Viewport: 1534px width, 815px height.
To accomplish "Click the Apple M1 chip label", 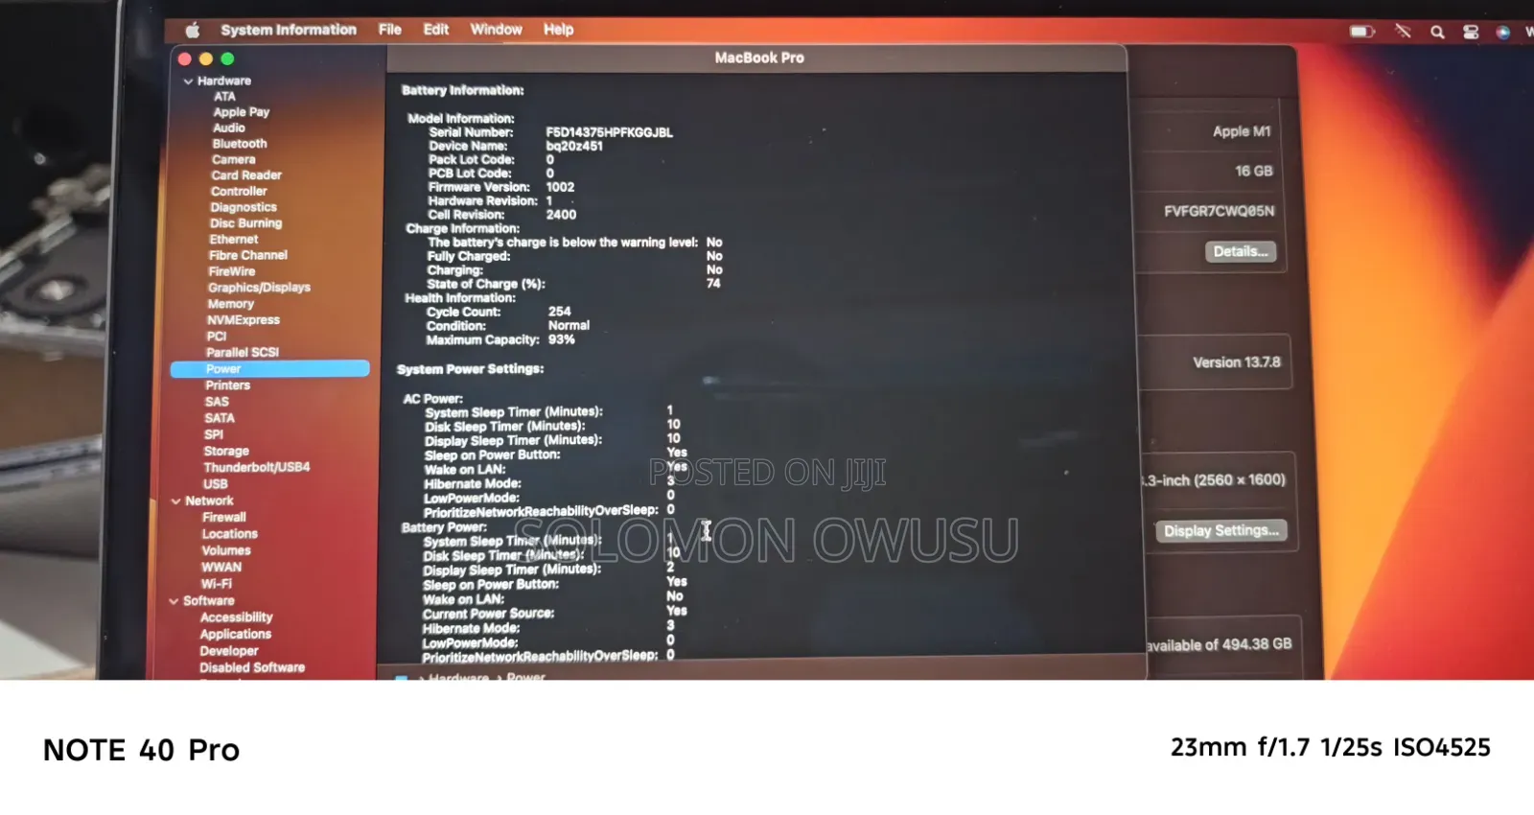I will pyautogui.click(x=1242, y=131).
